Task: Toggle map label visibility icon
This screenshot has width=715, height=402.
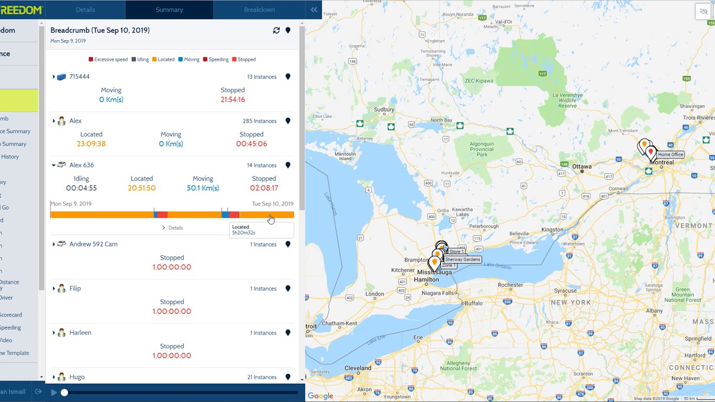Action: (x=703, y=12)
